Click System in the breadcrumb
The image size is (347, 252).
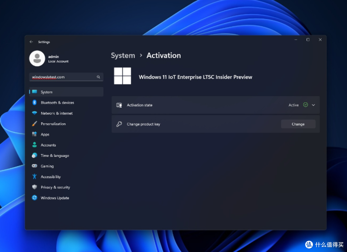pyautogui.click(x=123, y=56)
